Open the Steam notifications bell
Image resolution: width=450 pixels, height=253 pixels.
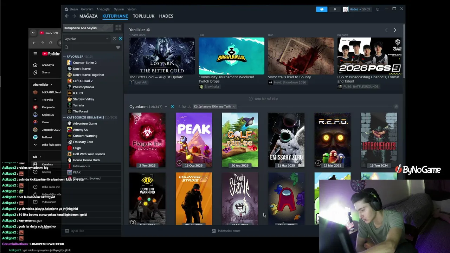(335, 9)
